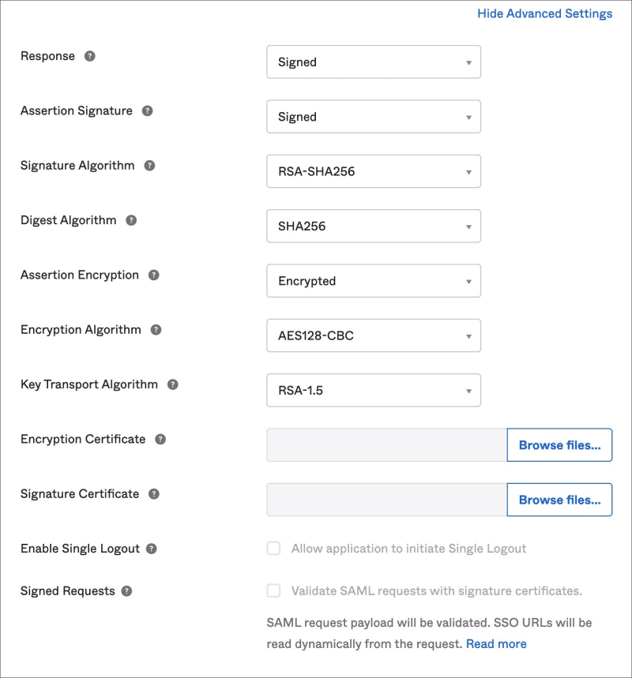Screen dimensions: 632x678
Task: Open the Read more link
Action: click(x=496, y=644)
